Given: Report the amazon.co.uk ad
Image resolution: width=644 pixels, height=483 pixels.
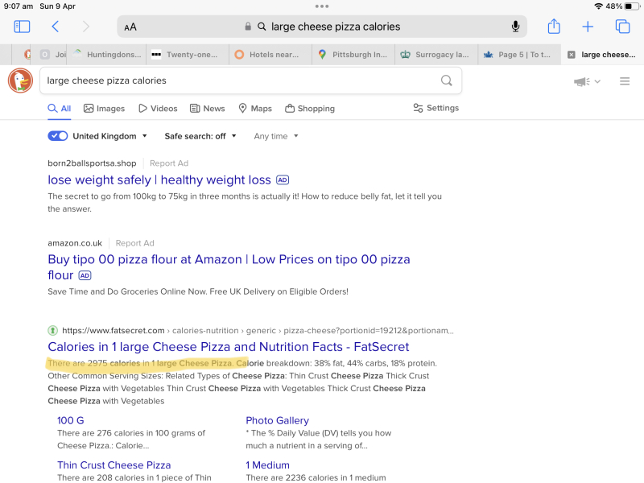Looking at the screenshot, I should (x=134, y=243).
